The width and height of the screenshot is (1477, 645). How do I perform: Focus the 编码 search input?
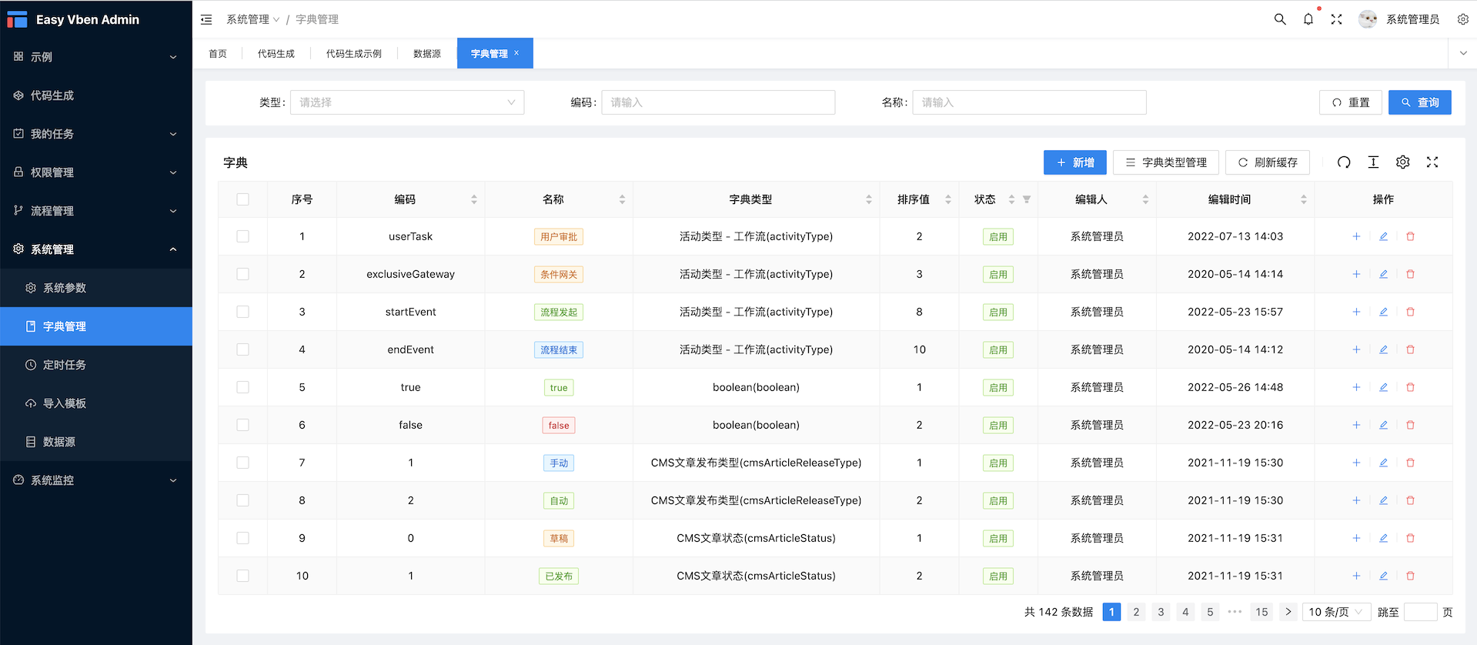[718, 102]
